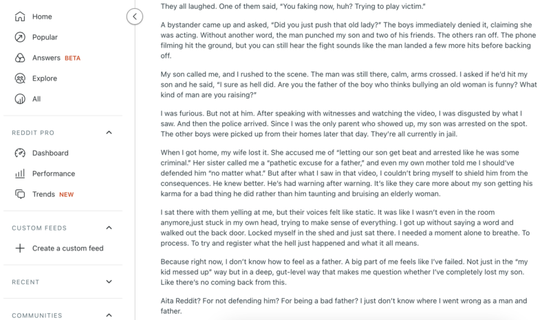
Task: Select the Answers icon in sidebar
Action: point(20,58)
